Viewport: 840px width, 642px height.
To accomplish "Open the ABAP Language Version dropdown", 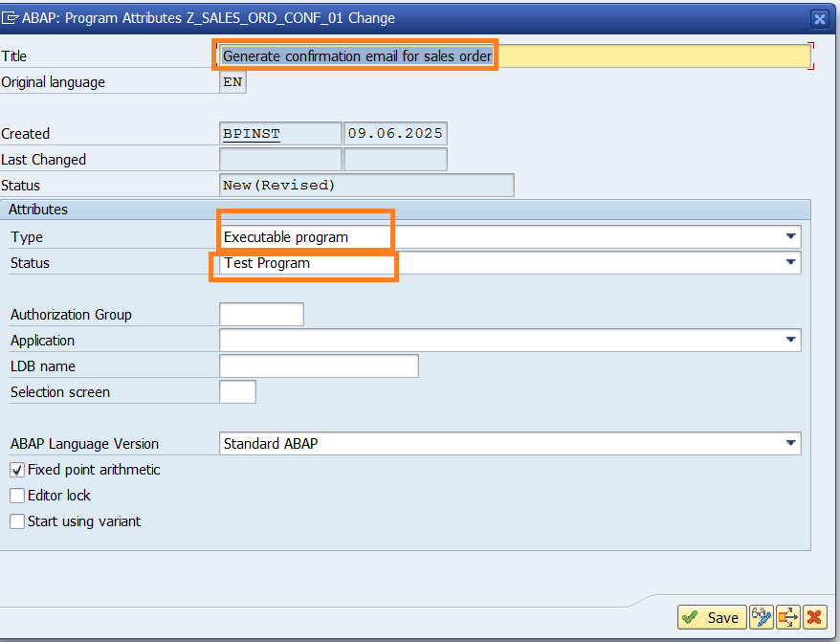I will point(790,443).
